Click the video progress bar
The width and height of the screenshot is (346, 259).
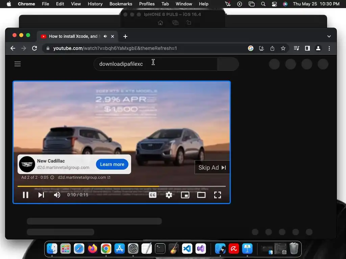tap(122, 186)
